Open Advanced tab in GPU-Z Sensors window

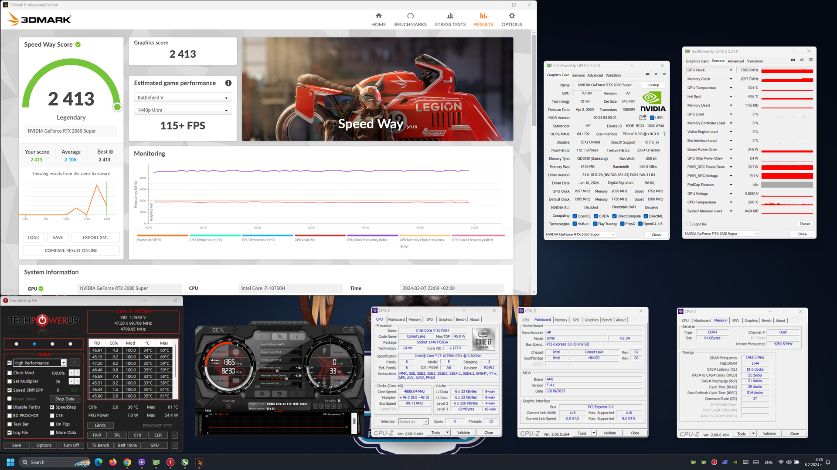(x=735, y=61)
